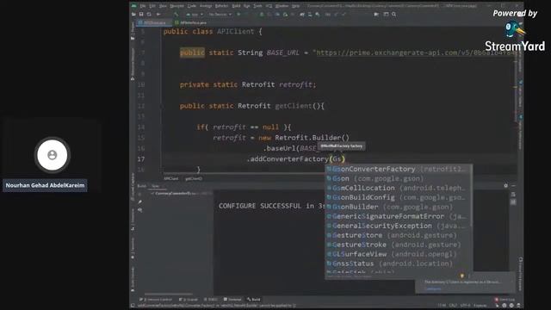Click the Open folder toolbar icon
551x310 pixels.
pyautogui.click(x=134, y=15)
